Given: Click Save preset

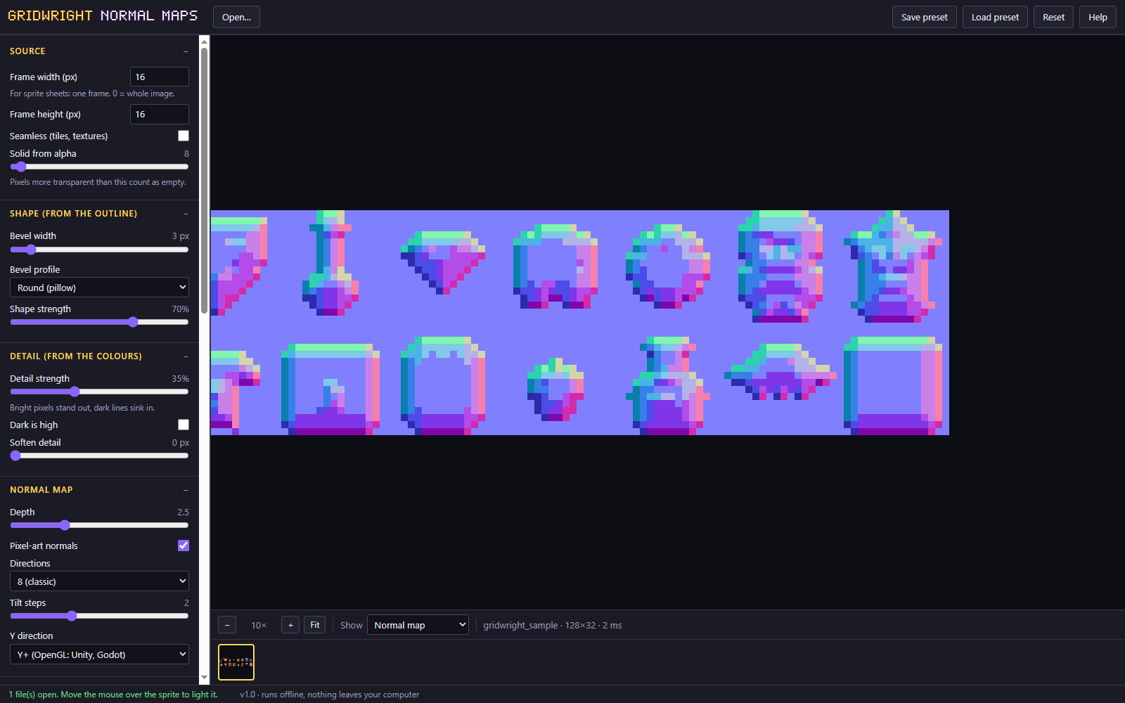Looking at the screenshot, I should pos(925,17).
